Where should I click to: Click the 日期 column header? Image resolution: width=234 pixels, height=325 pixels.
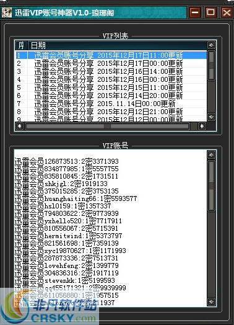pos(118,45)
